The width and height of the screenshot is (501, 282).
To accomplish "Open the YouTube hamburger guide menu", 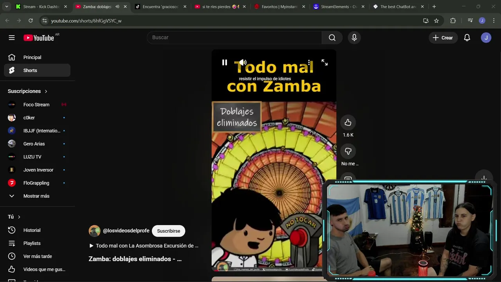I will (12, 38).
